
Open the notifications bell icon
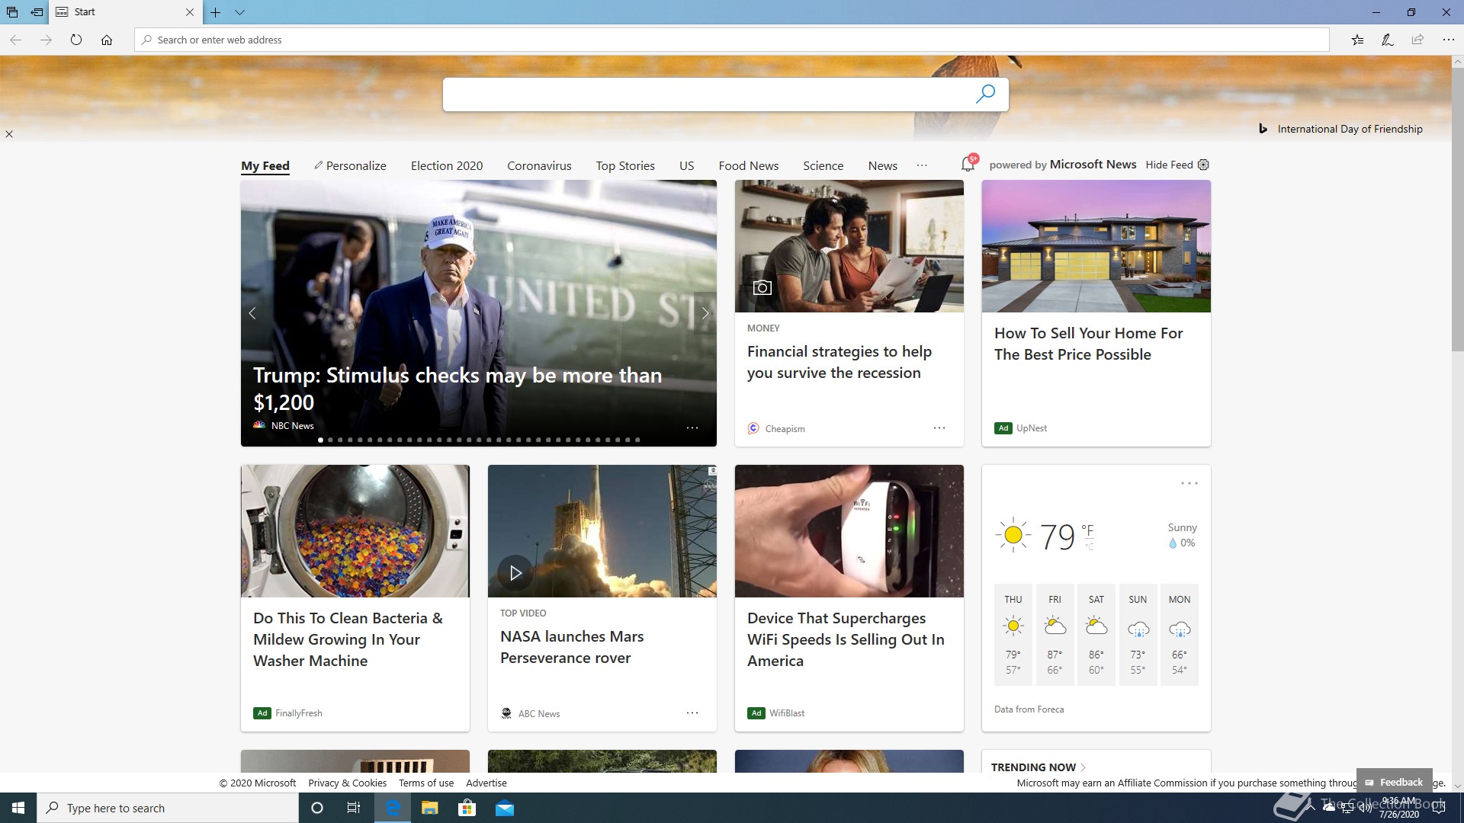pyautogui.click(x=968, y=163)
